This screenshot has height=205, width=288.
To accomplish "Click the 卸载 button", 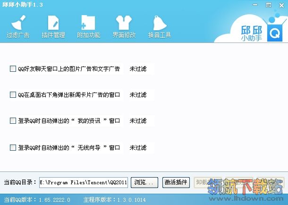I will click(x=208, y=182).
